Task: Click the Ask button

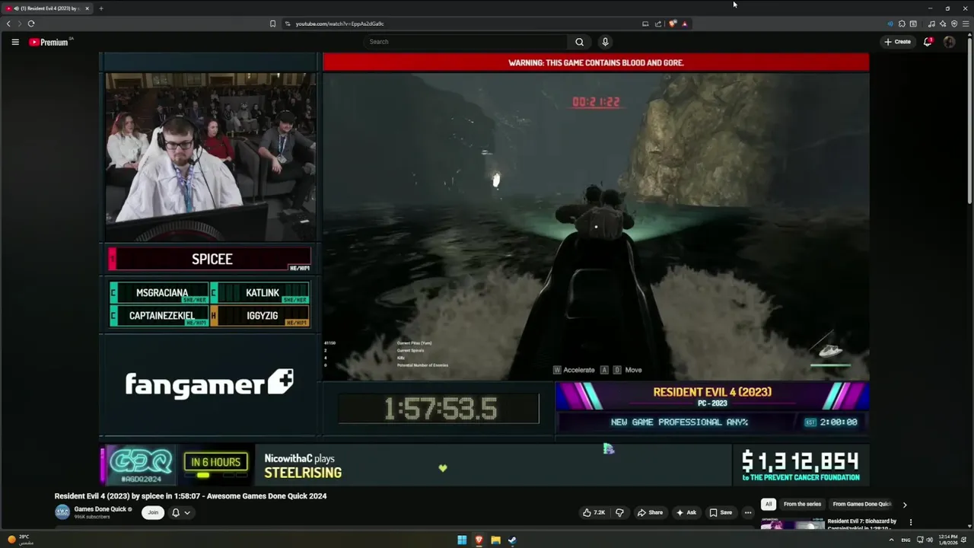Action: pyautogui.click(x=686, y=512)
